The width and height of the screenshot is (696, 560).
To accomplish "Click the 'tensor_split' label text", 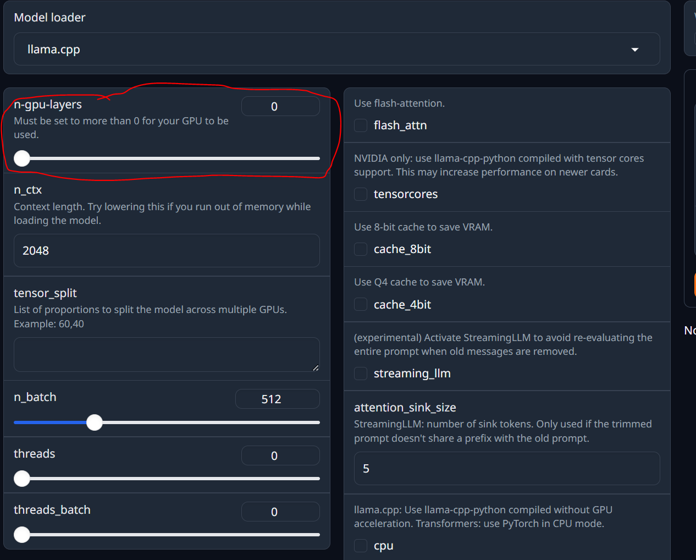I will point(45,293).
